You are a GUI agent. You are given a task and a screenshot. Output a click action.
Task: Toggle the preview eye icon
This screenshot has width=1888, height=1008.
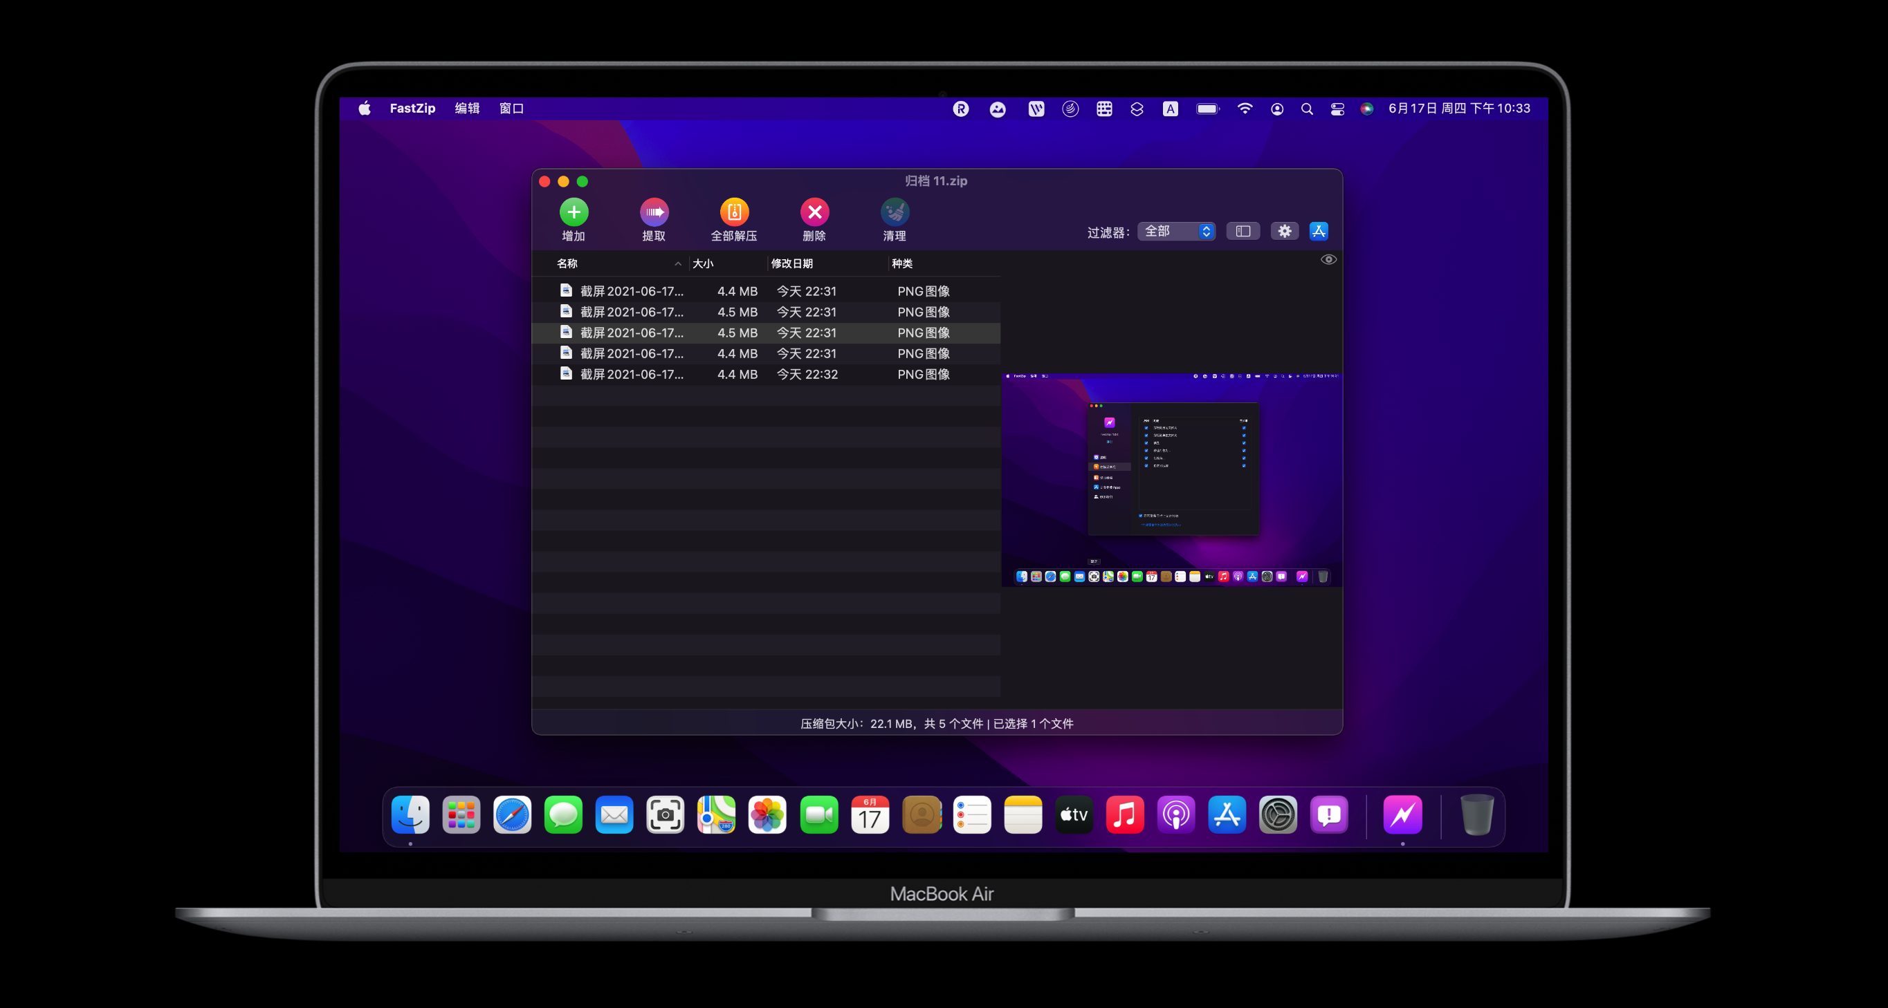click(1328, 259)
